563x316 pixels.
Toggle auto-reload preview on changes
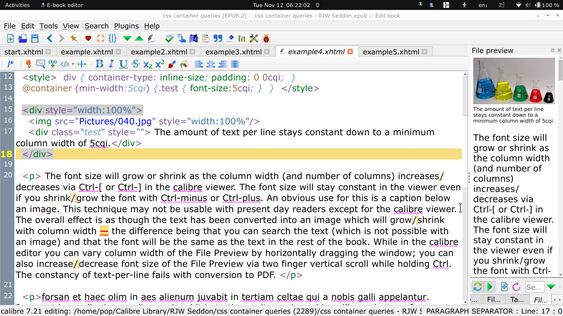(x=477, y=287)
